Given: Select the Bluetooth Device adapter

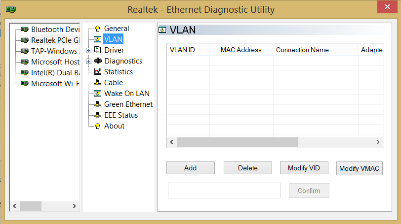Looking at the screenshot, I should 54,29.
